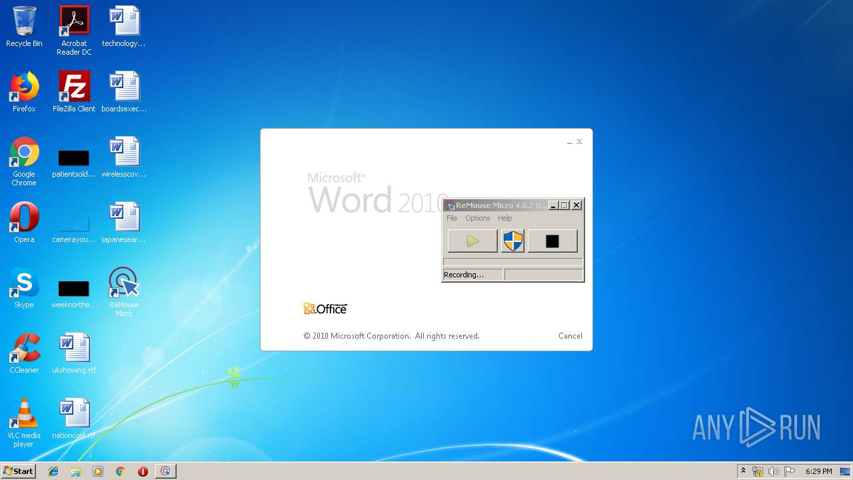The height and width of the screenshot is (480, 853).
Task: Open Internet Explorer in taskbar
Action: coord(53,471)
